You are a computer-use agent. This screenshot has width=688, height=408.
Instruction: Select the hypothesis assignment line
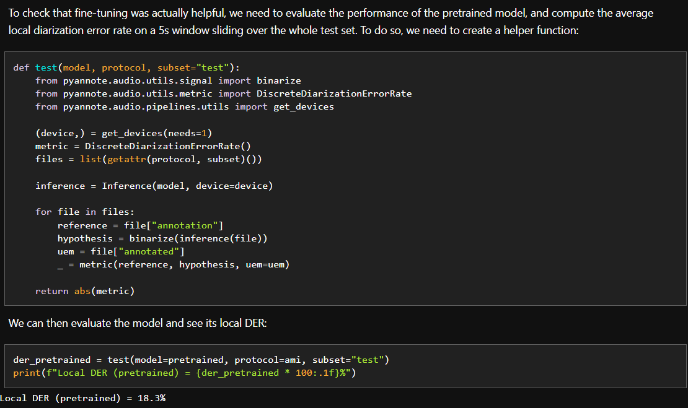click(x=161, y=238)
